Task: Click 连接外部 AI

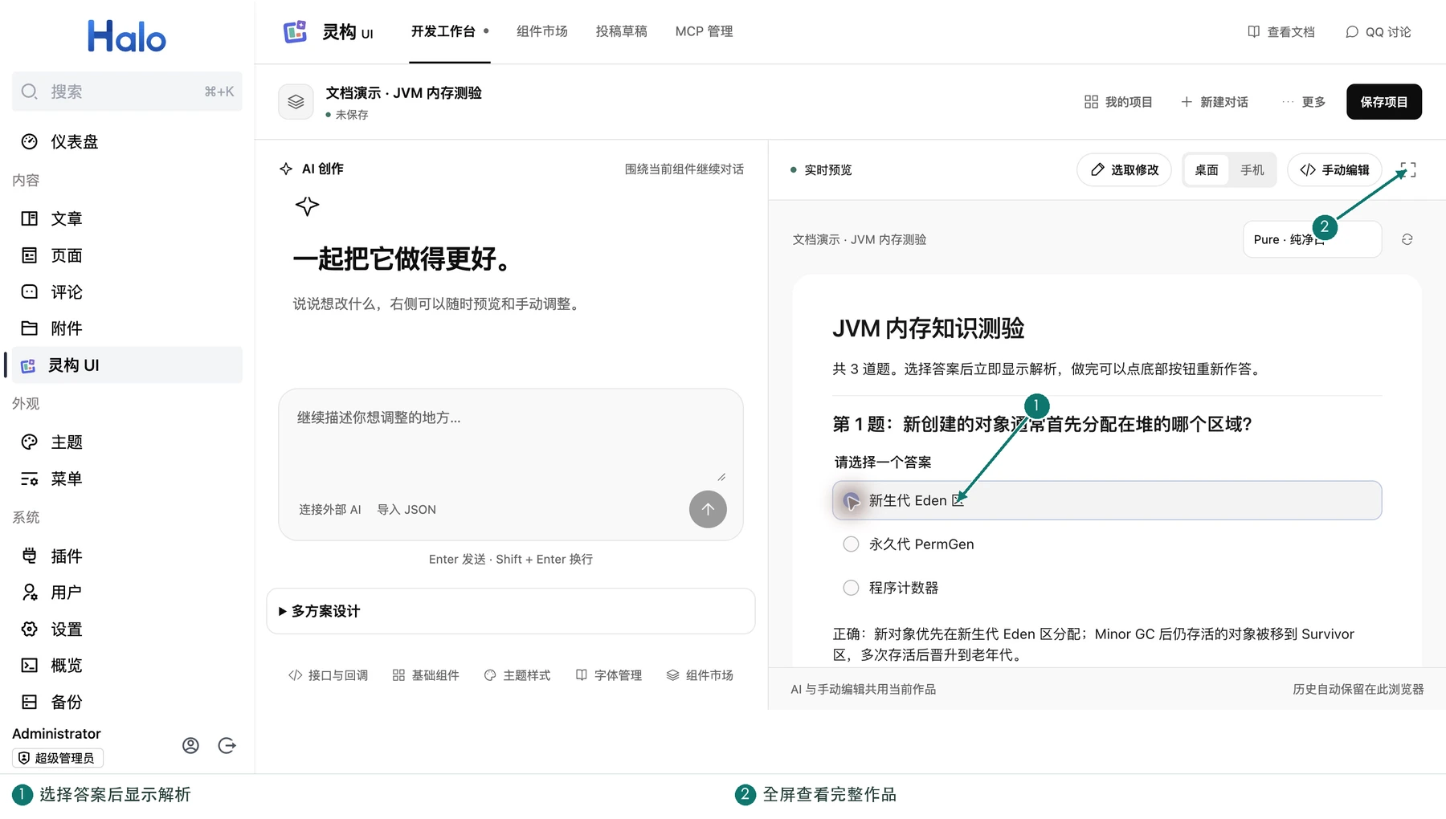Action: point(330,510)
